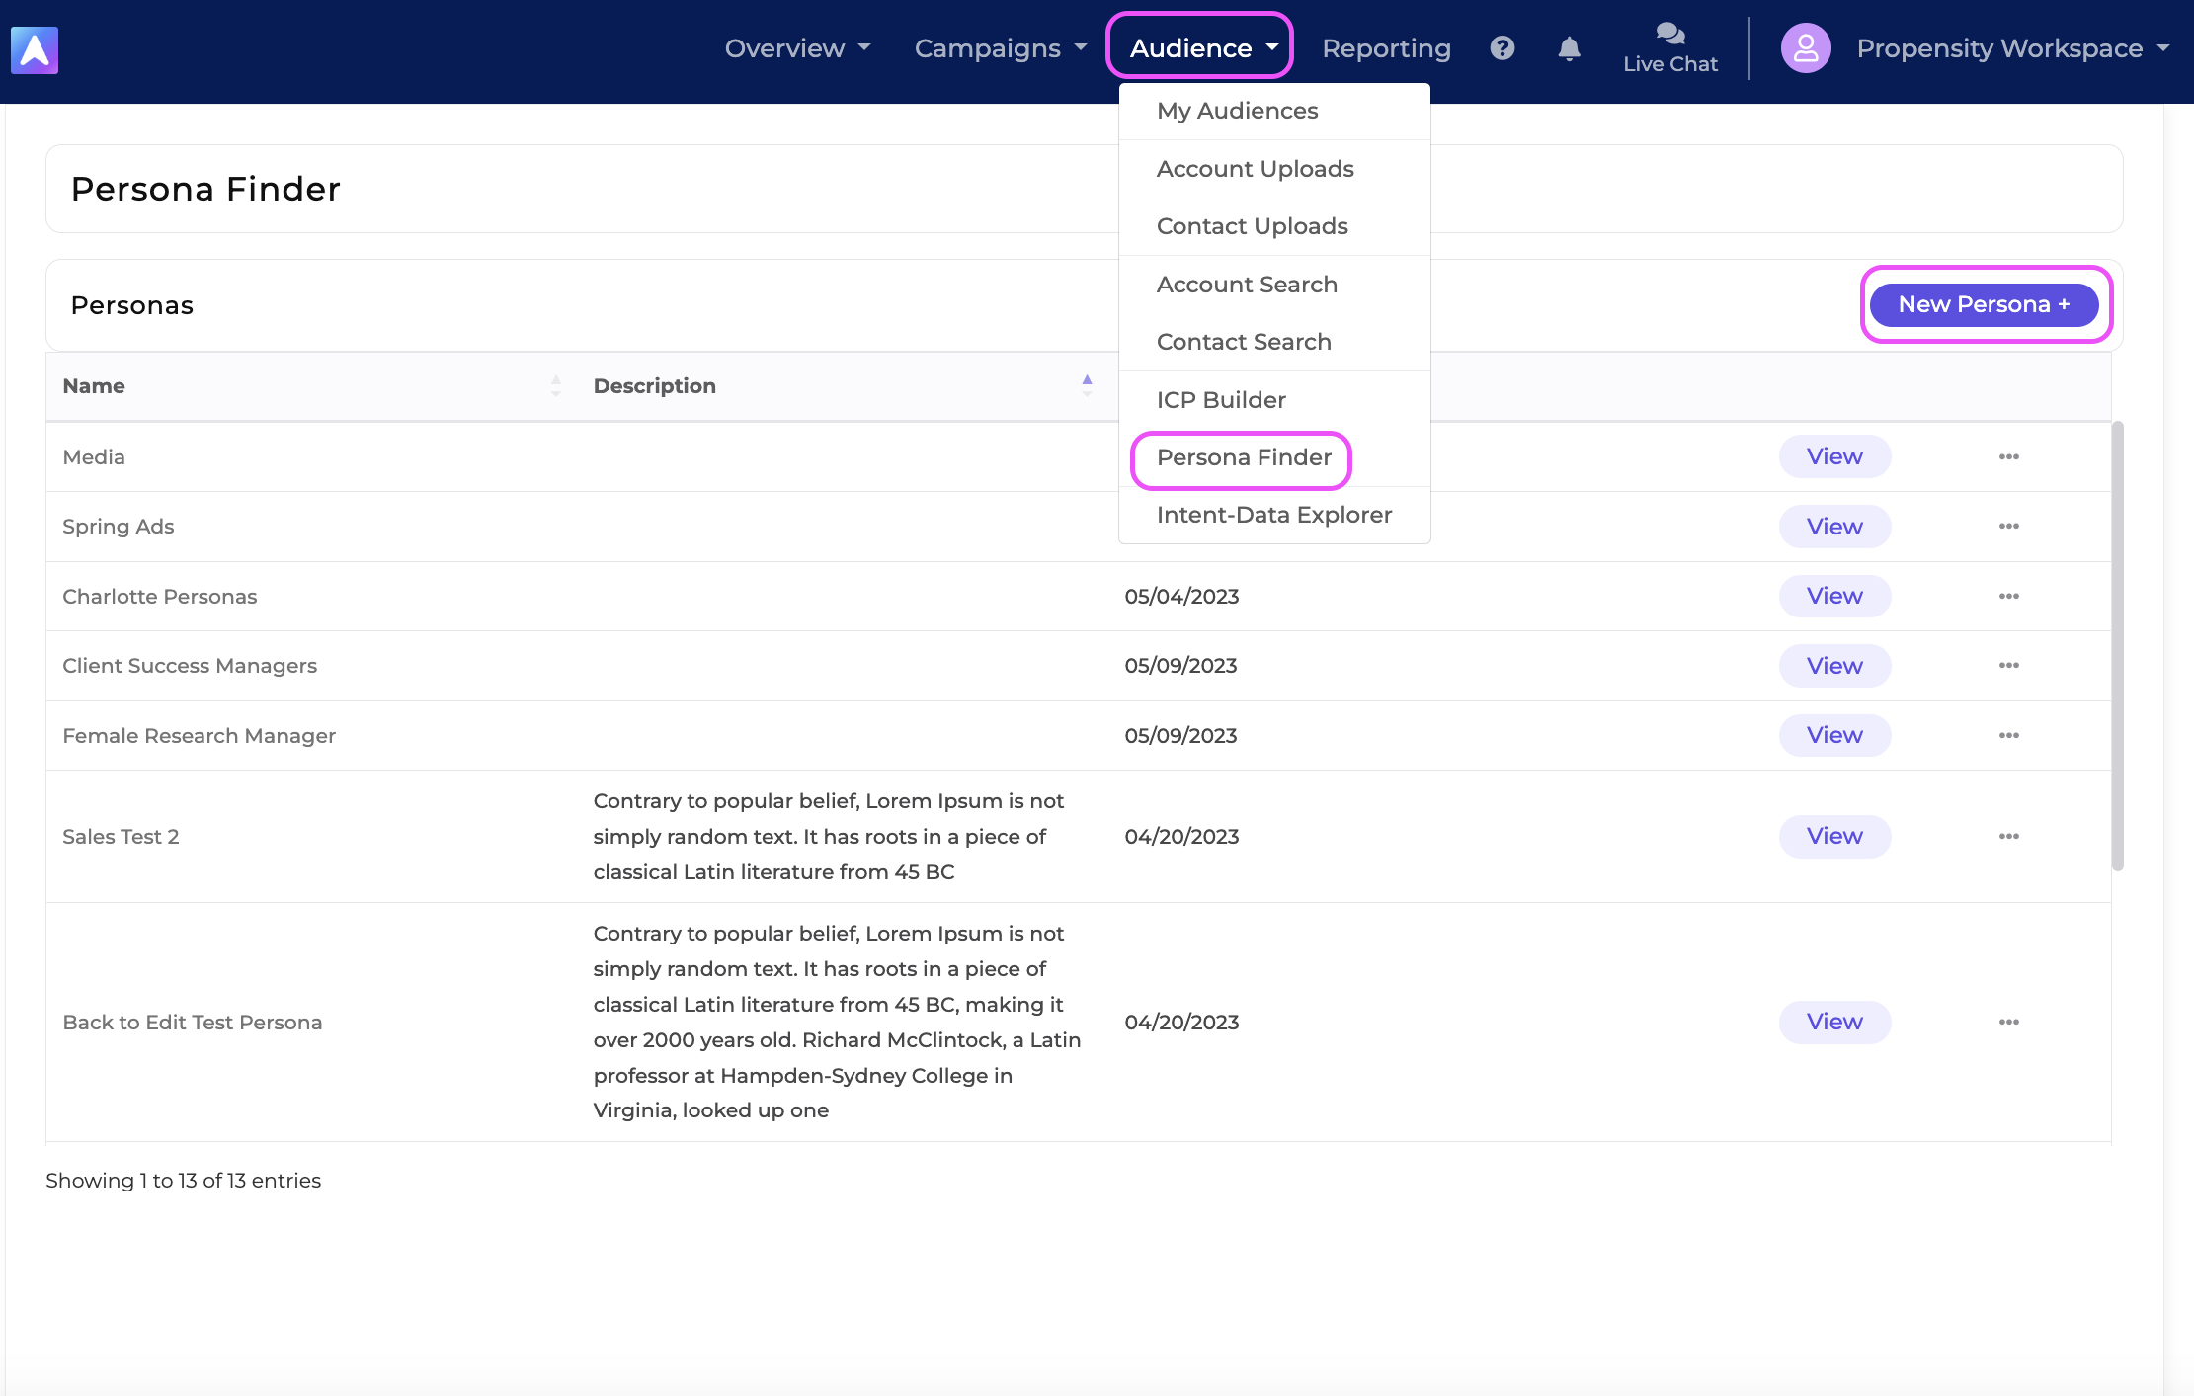Open Propensity Workspace account dropdown

(2012, 48)
